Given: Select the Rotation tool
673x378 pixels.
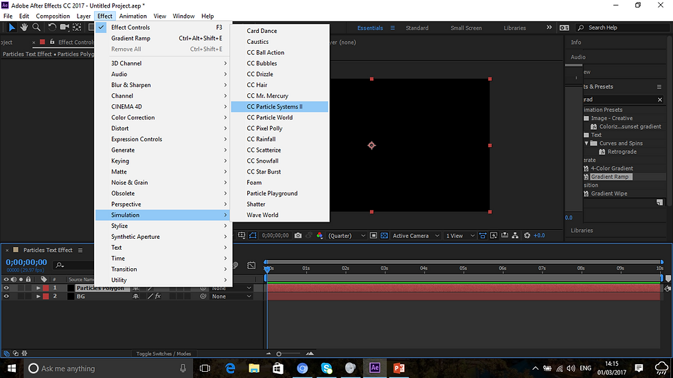Looking at the screenshot, I should pos(52,27).
